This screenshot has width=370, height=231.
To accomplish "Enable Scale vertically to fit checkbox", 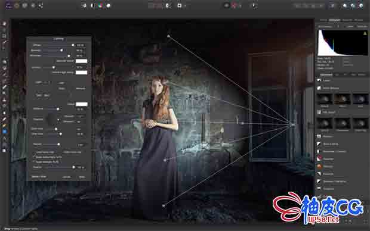I will click(34, 162).
